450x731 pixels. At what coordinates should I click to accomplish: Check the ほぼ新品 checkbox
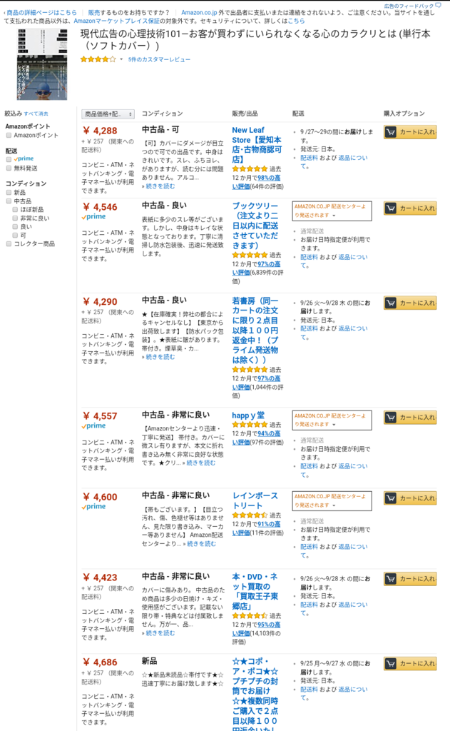pyautogui.click(x=16, y=209)
